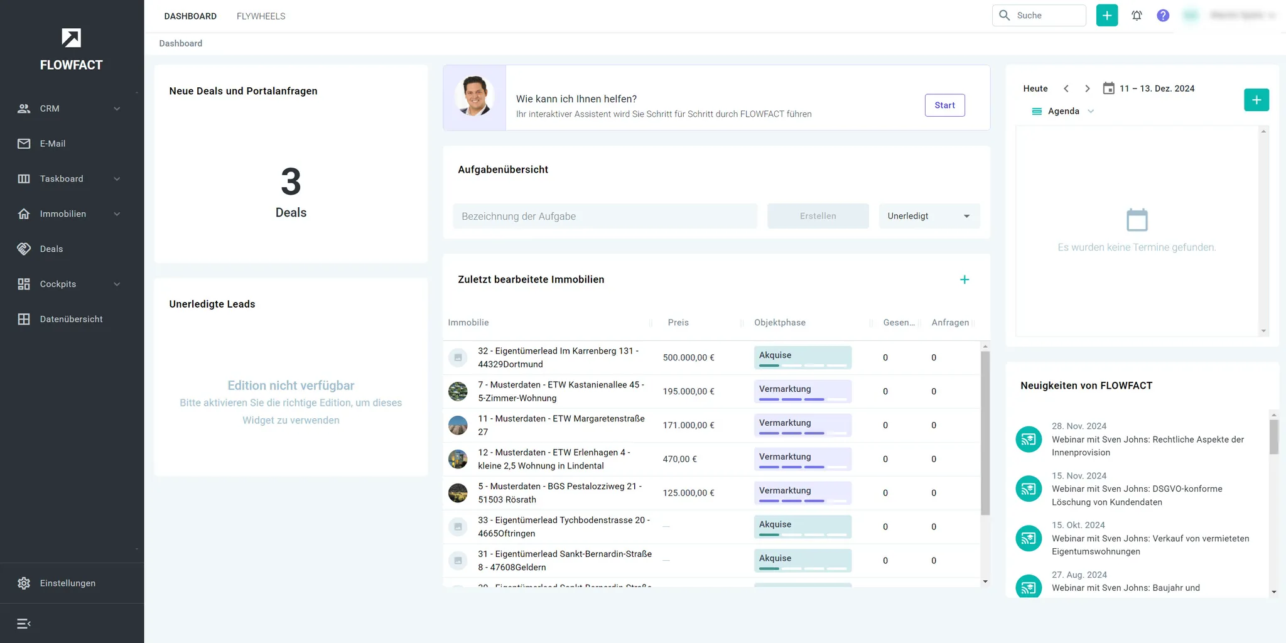Open the Agenda view dropdown
Image resolution: width=1286 pixels, height=643 pixels.
pos(1063,111)
